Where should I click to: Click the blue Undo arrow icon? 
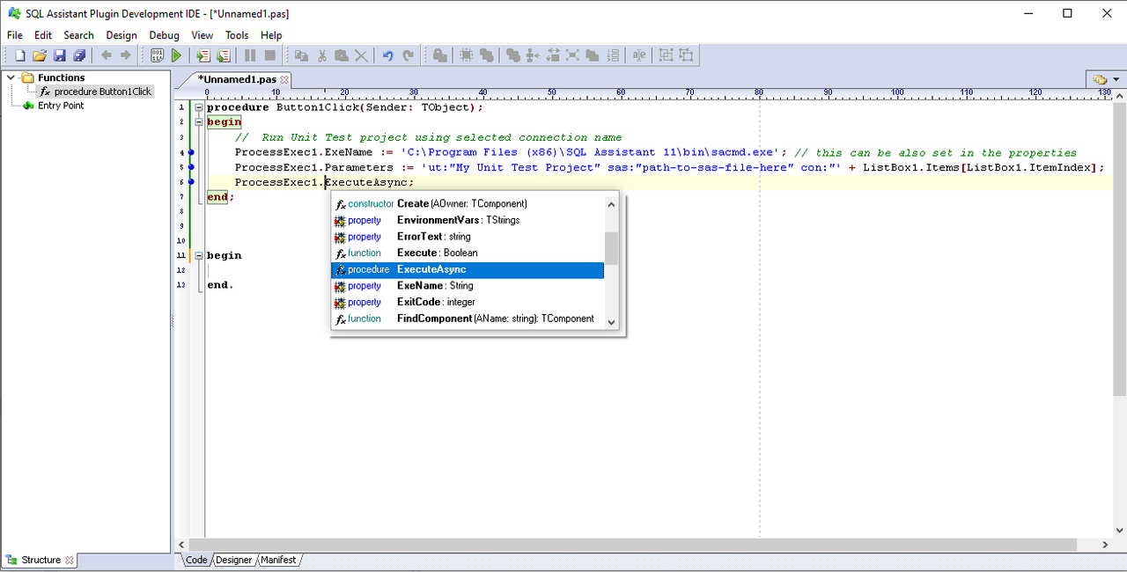(387, 55)
